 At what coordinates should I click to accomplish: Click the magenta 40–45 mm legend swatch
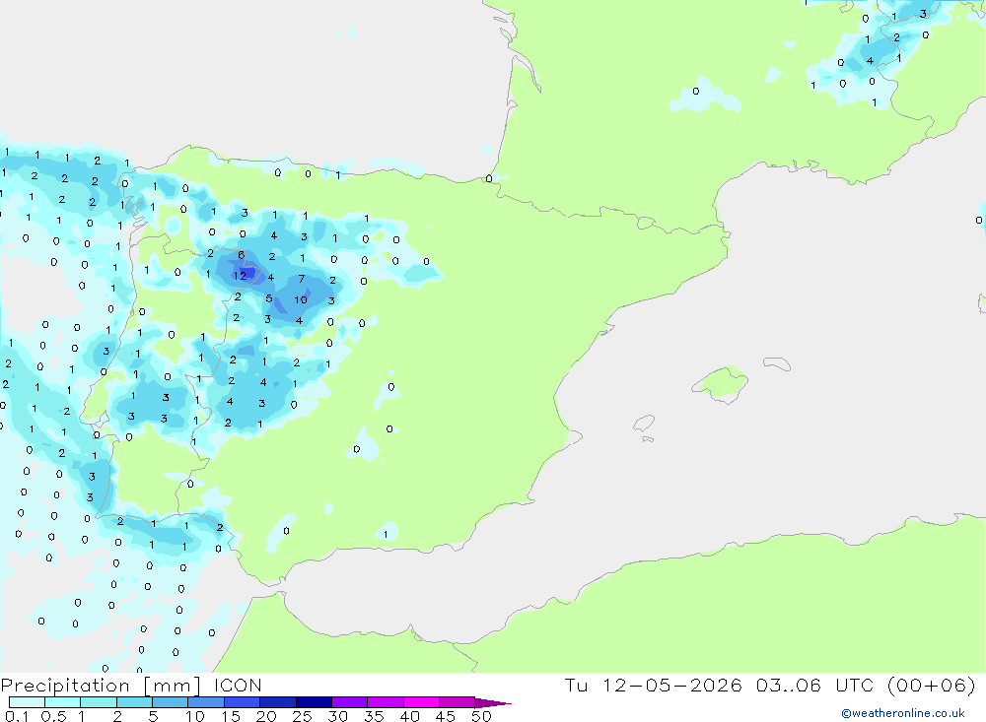[421, 702]
